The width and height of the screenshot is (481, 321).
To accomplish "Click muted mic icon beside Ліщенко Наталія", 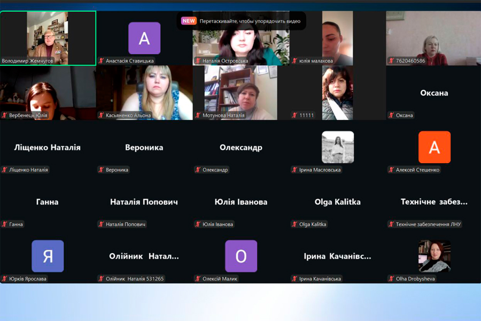I will 5,170.
